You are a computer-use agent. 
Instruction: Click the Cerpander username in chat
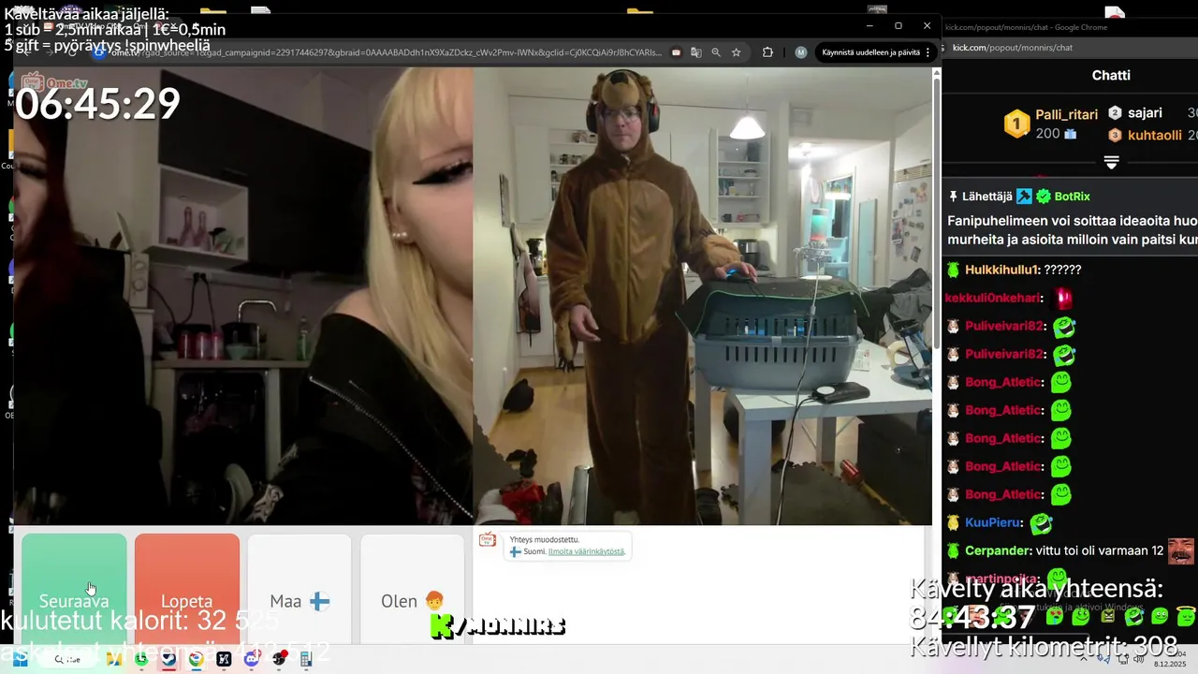pyautogui.click(x=999, y=551)
